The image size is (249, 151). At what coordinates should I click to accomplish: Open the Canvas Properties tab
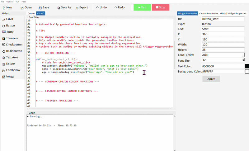point(209,13)
